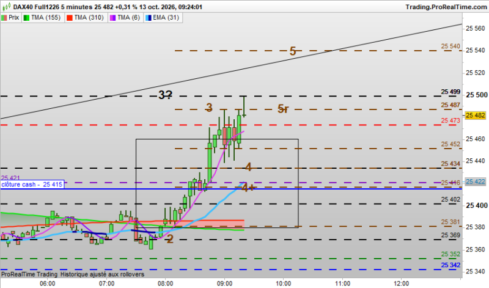Select the brown wave label 2 near 25 369
489x288 pixels.
(170, 239)
